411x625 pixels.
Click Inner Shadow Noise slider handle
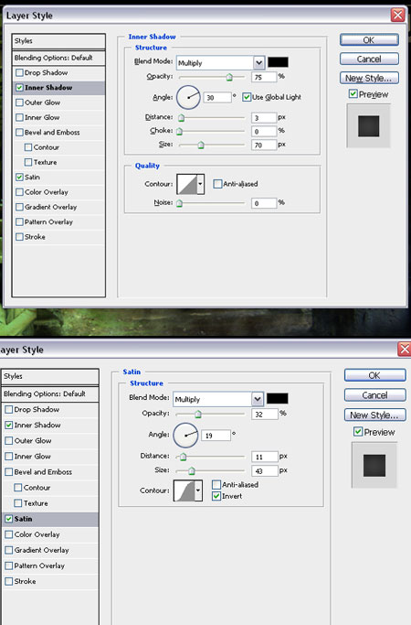pos(179,203)
